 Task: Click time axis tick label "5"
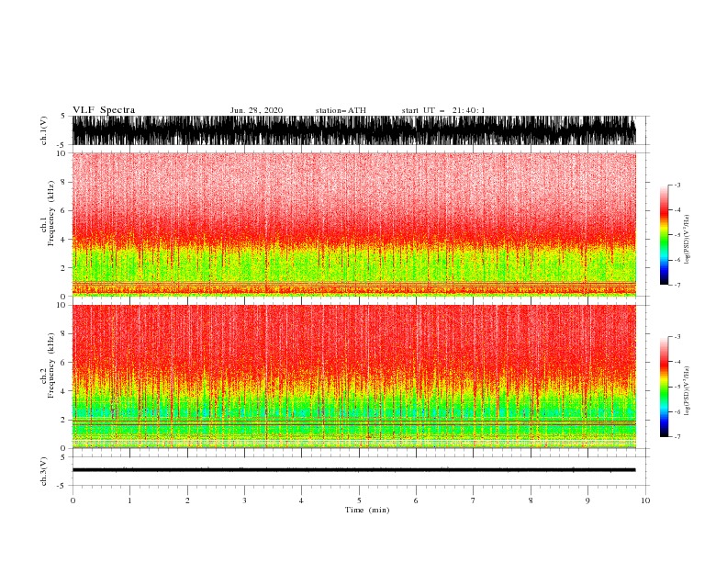pyautogui.click(x=359, y=500)
